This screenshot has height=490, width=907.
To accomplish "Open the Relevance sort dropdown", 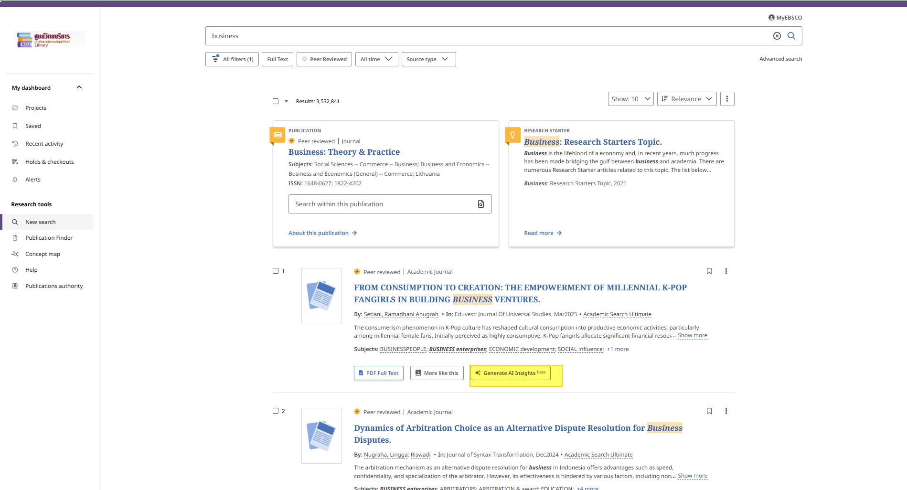I will (x=687, y=99).
